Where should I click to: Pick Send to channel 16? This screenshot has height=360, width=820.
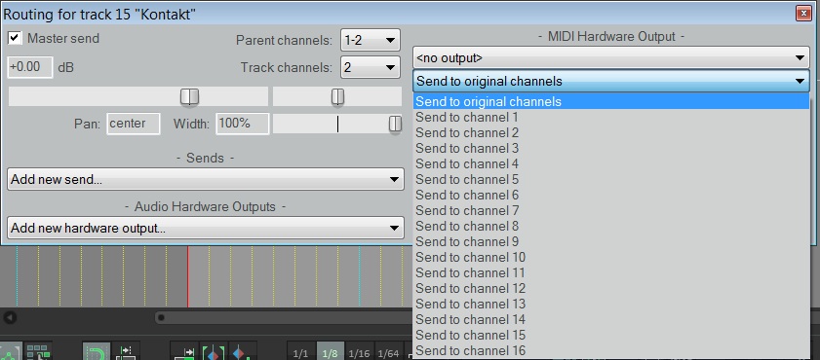[x=610, y=350]
